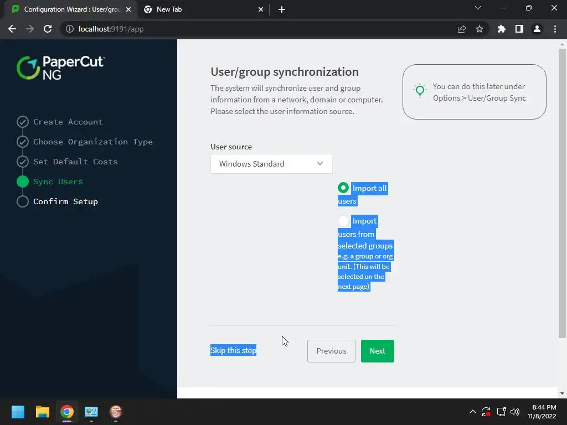567x425 pixels.
Task: Click the scrollbar down arrow
Action: (561, 393)
